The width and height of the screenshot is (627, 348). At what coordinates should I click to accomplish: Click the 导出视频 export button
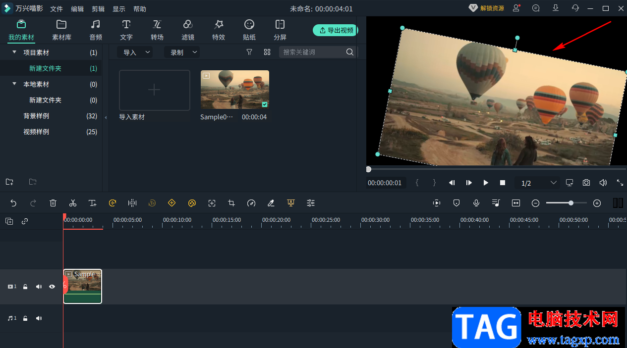[336, 30]
